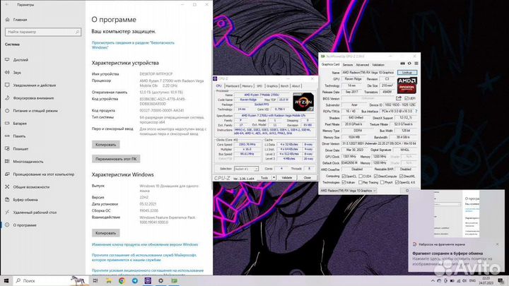Open GPU selection dropdown in GPU-Z

[x=348, y=191]
